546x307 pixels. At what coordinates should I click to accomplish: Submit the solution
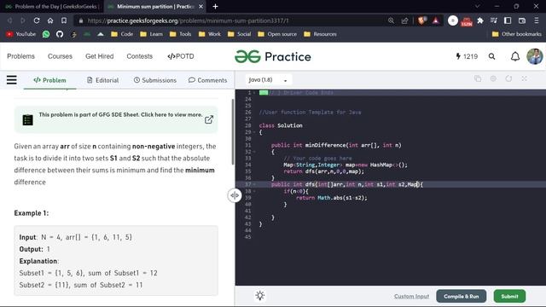point(509,296)
